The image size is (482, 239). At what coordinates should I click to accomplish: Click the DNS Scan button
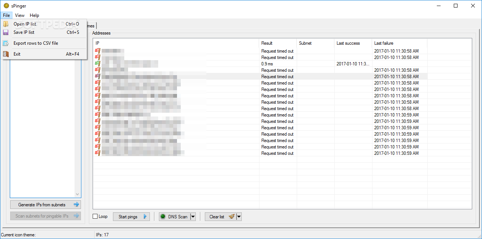[x=174, y=216]
